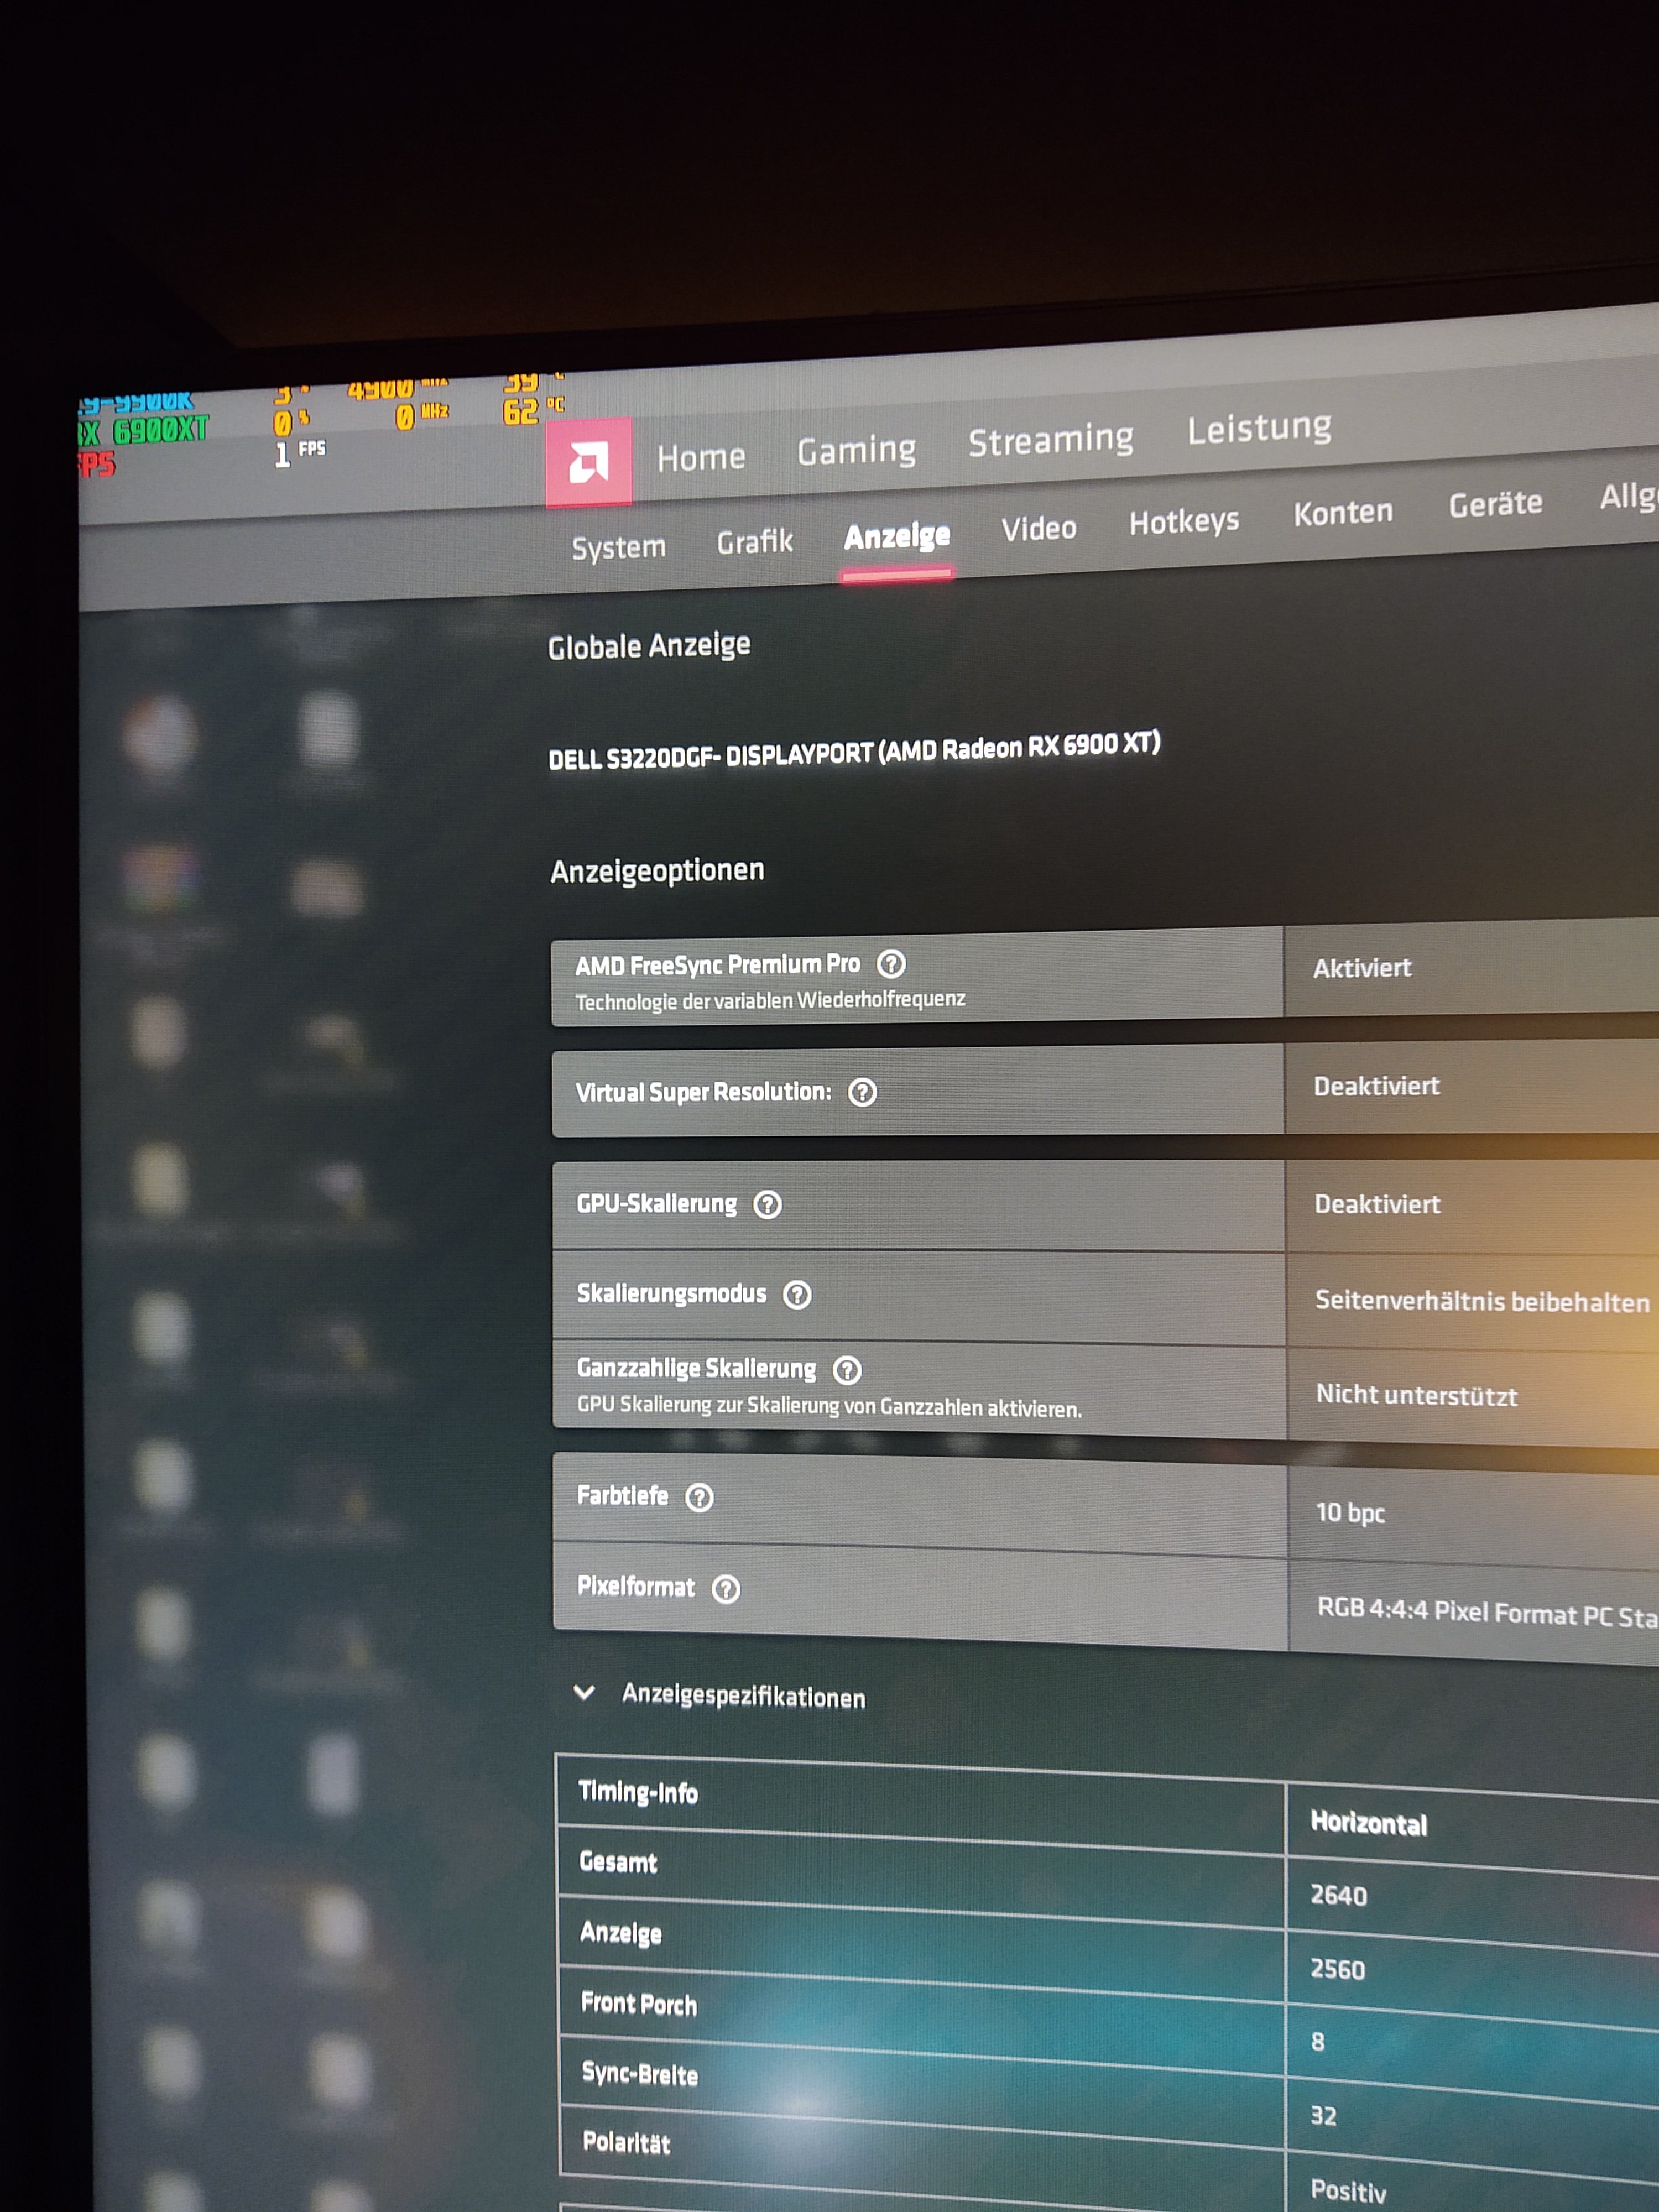Collapse the Anzeigespezifikationen section chevron

584,1692
